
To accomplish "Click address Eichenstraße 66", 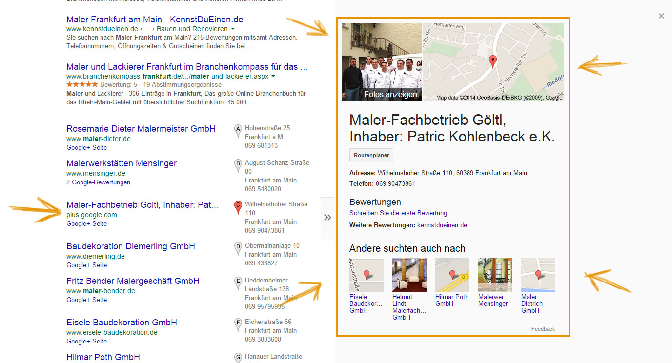I will pyautogui.click(x=268, y=322).
